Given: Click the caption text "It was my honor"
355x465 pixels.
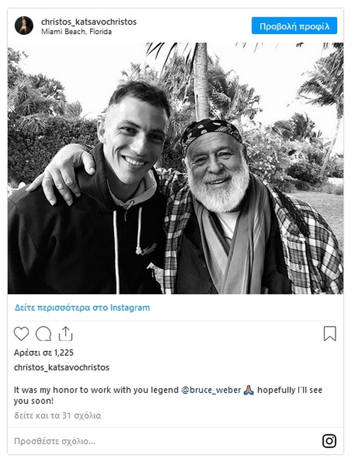Looking at the screenshot, I should pos(47,390).
